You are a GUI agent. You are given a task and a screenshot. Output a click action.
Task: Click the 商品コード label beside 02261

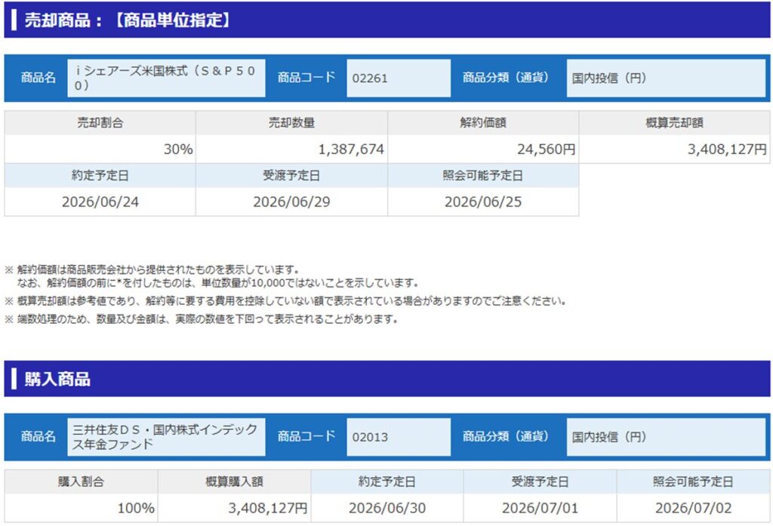tap(306, 78)
